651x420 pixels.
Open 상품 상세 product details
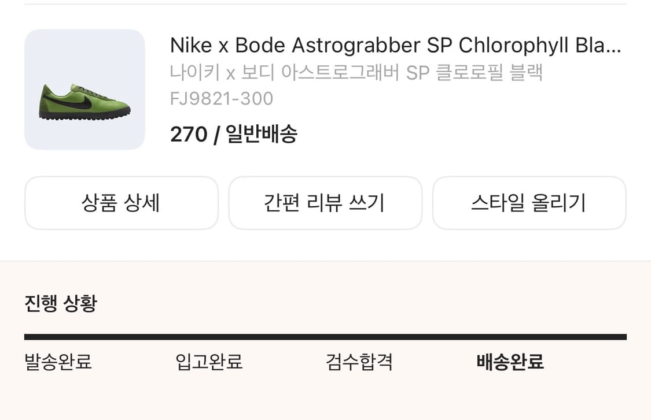pyautogui.click(x=122, y=203)
